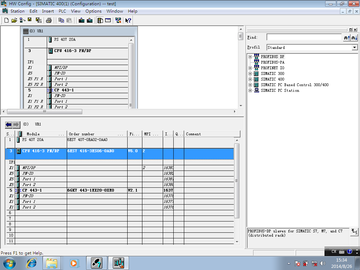
Task: Click the context Help pointer icon
Action: click(x=128, y=20)
